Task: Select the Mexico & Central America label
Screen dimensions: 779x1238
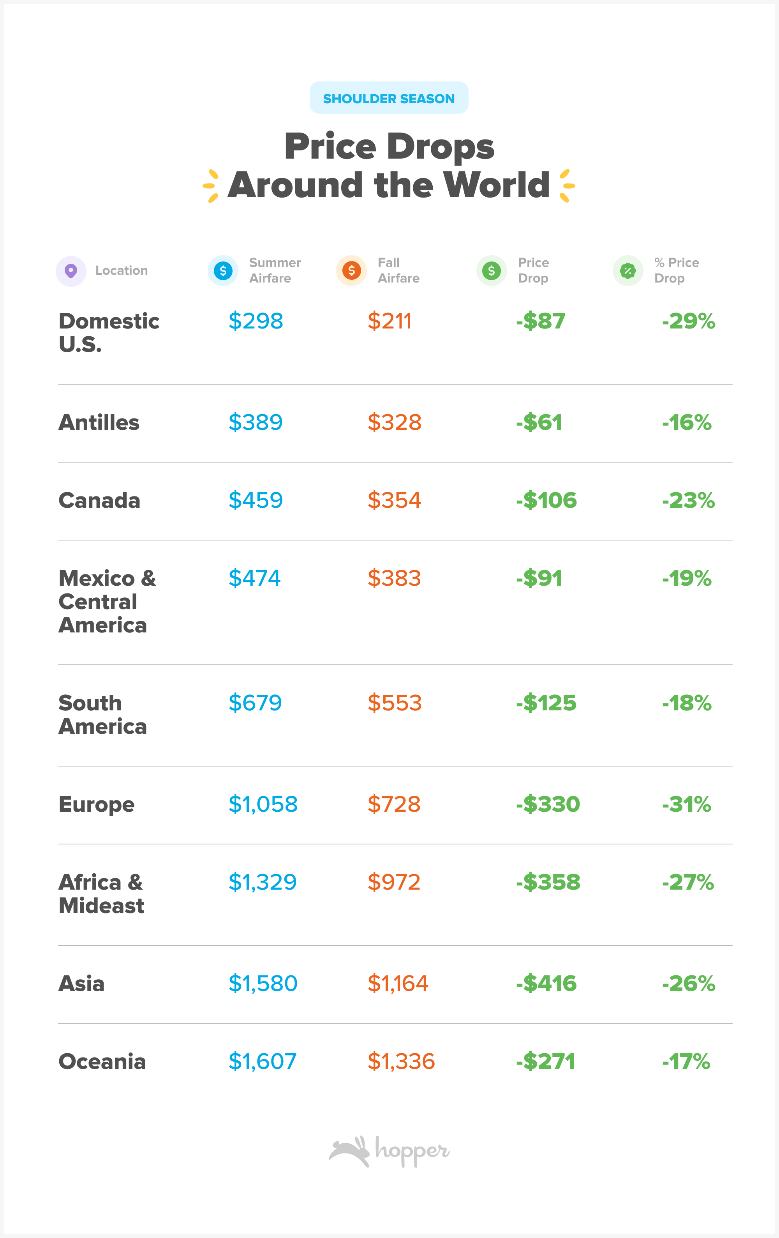Action: coord(107,602)
